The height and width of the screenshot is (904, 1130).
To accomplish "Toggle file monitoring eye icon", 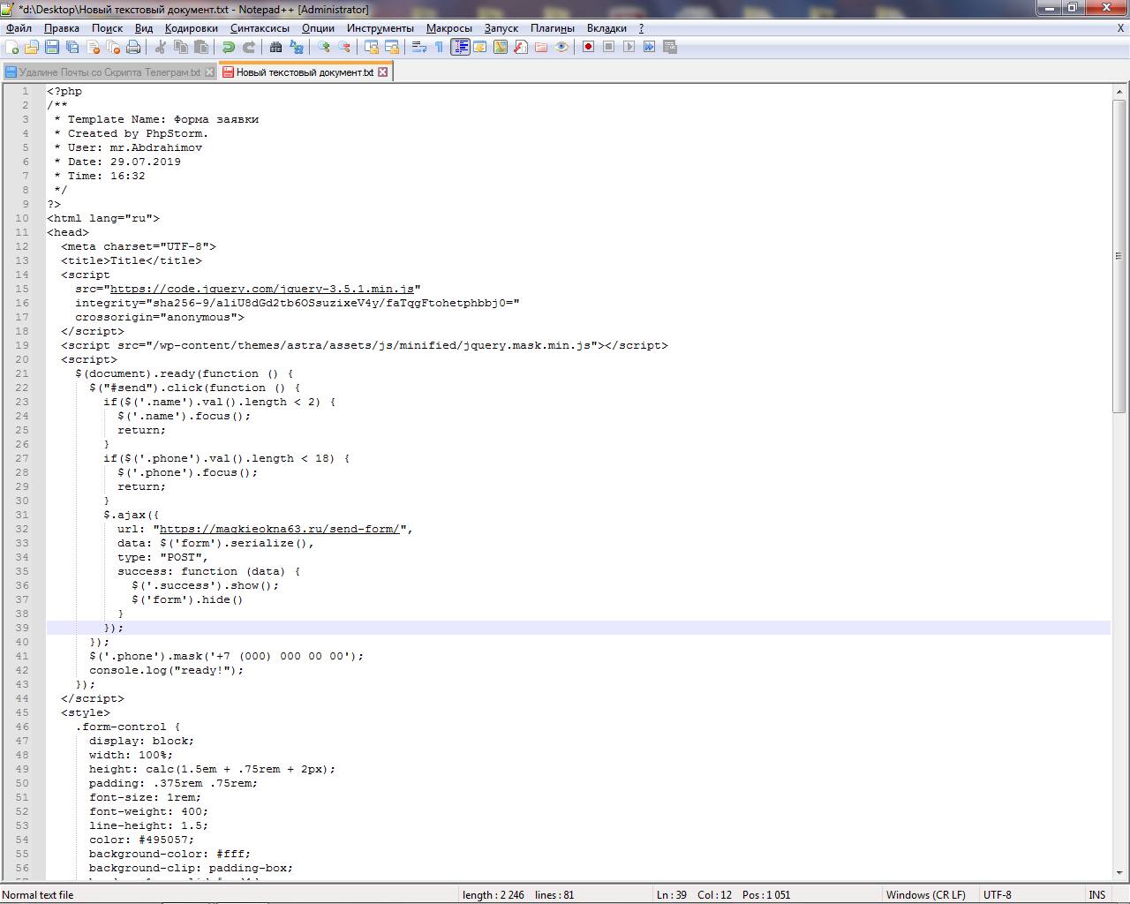I will pos(561,47).
